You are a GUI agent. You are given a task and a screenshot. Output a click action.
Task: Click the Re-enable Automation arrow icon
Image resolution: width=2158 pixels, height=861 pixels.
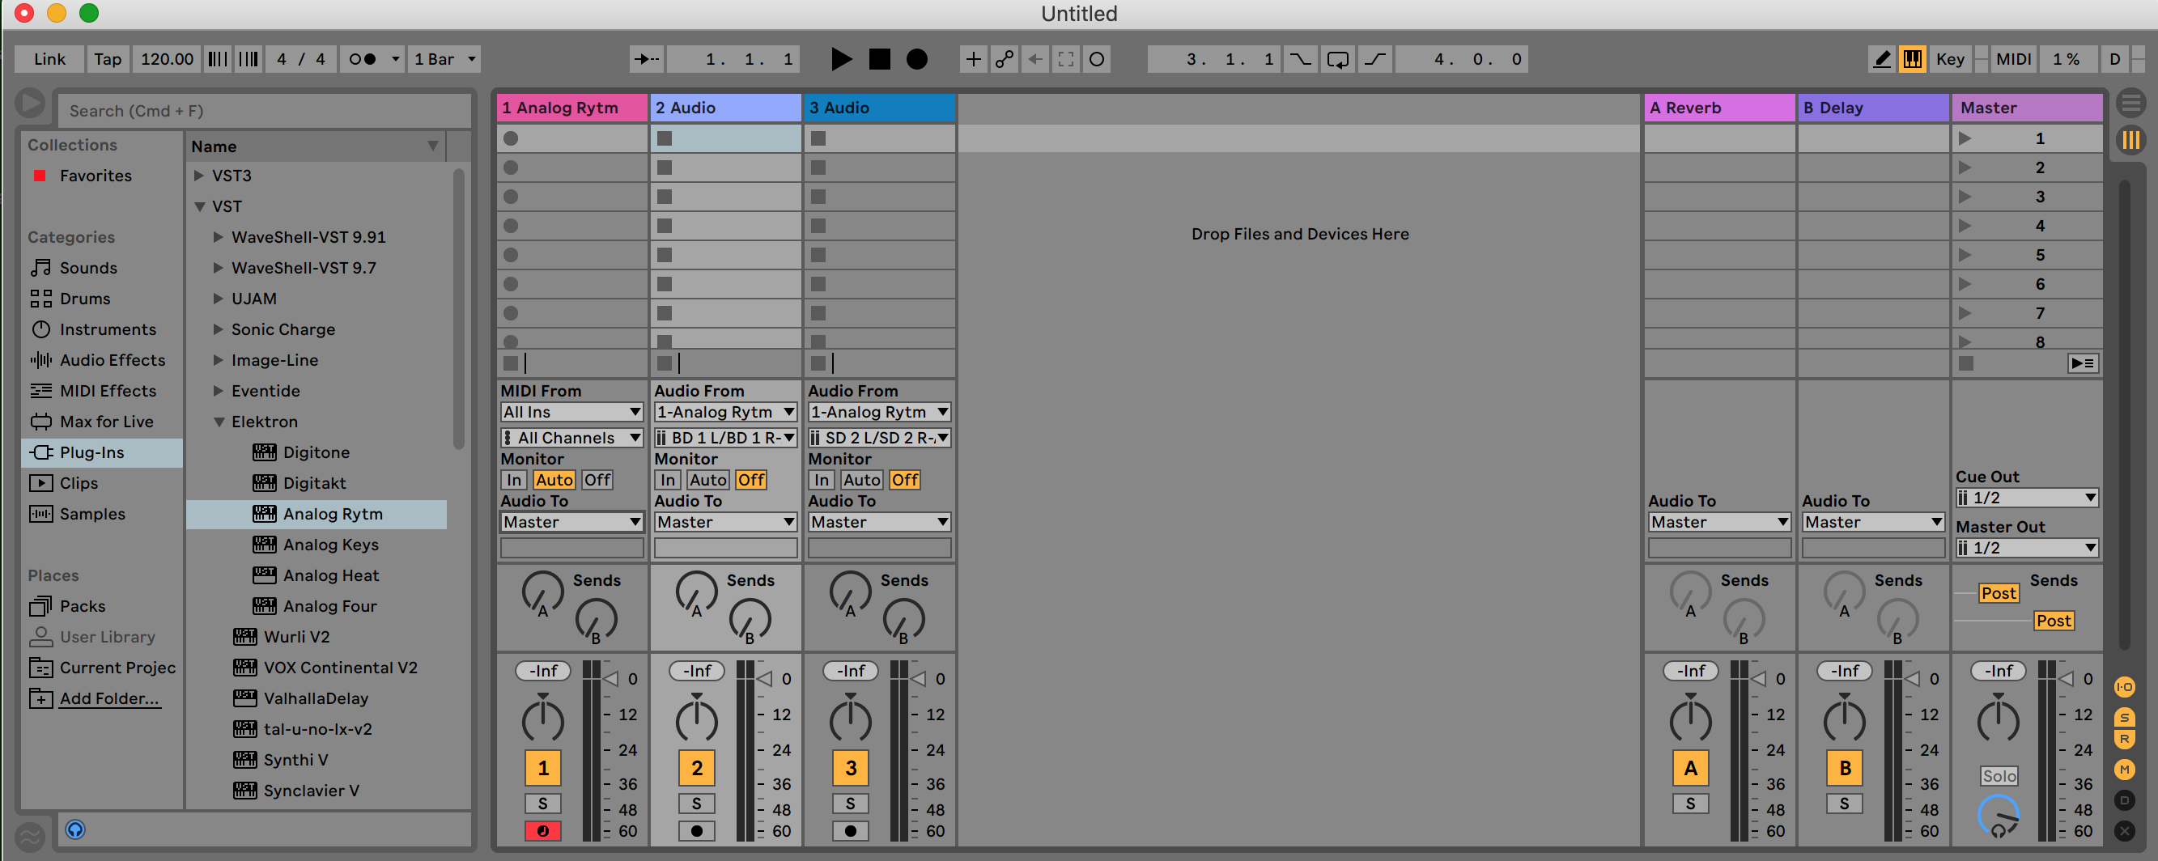(x=1035, y=59)
